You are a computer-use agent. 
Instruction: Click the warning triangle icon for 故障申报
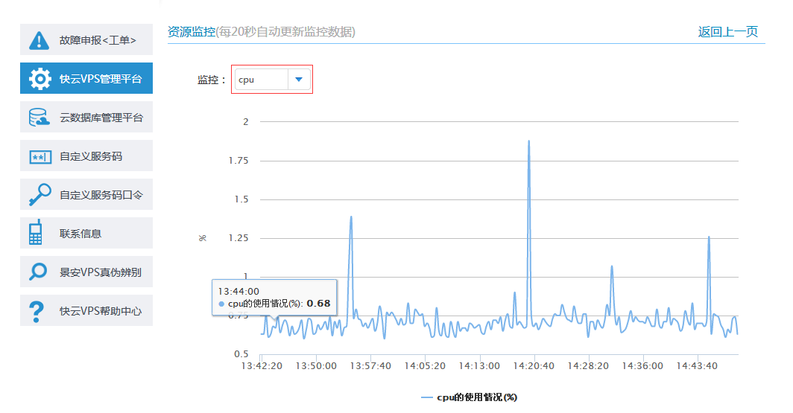[x=39, y=40]
